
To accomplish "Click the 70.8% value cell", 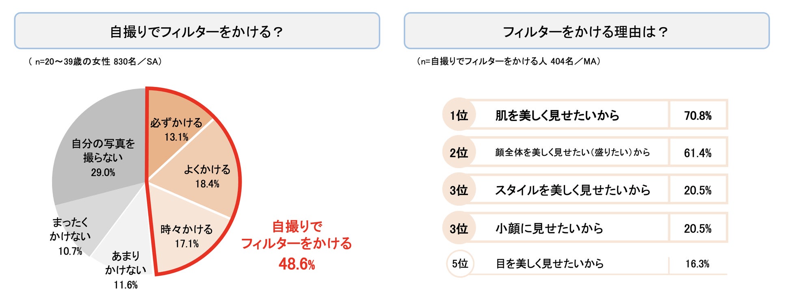I will pyautogui.click(x=697, y=116).
